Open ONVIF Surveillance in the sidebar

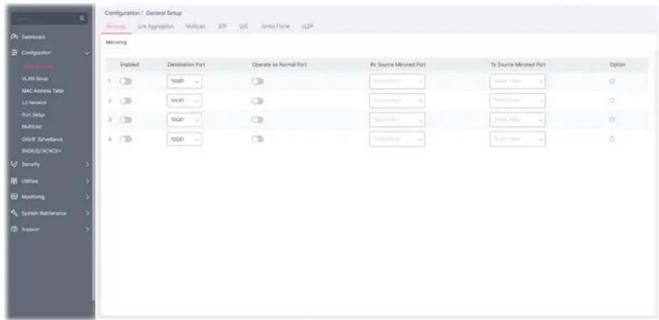pyautogui.click(x=42, y=139)
